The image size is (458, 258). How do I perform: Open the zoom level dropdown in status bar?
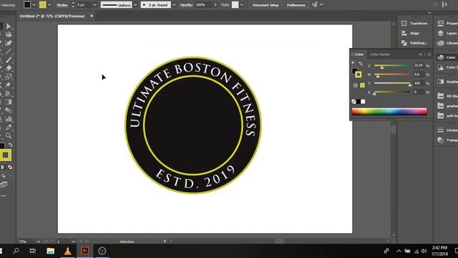pos(38,242)
